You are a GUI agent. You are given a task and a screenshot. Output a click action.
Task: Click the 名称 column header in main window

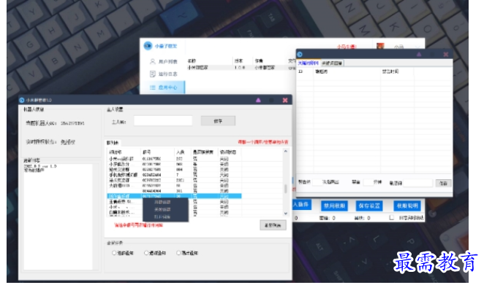tap(192, 60)
